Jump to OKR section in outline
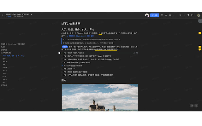The height and width of the screenshot is (126, 202). click(x=4, y=76)
